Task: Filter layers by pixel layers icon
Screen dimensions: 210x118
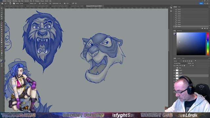Action: pyautogui.click(x=184, y=61)
